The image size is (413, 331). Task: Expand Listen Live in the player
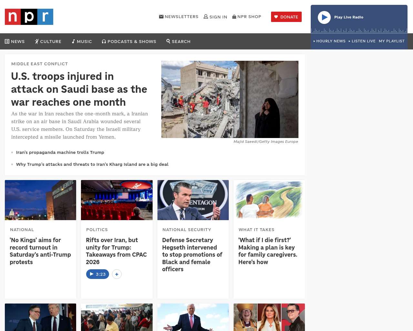362,41
